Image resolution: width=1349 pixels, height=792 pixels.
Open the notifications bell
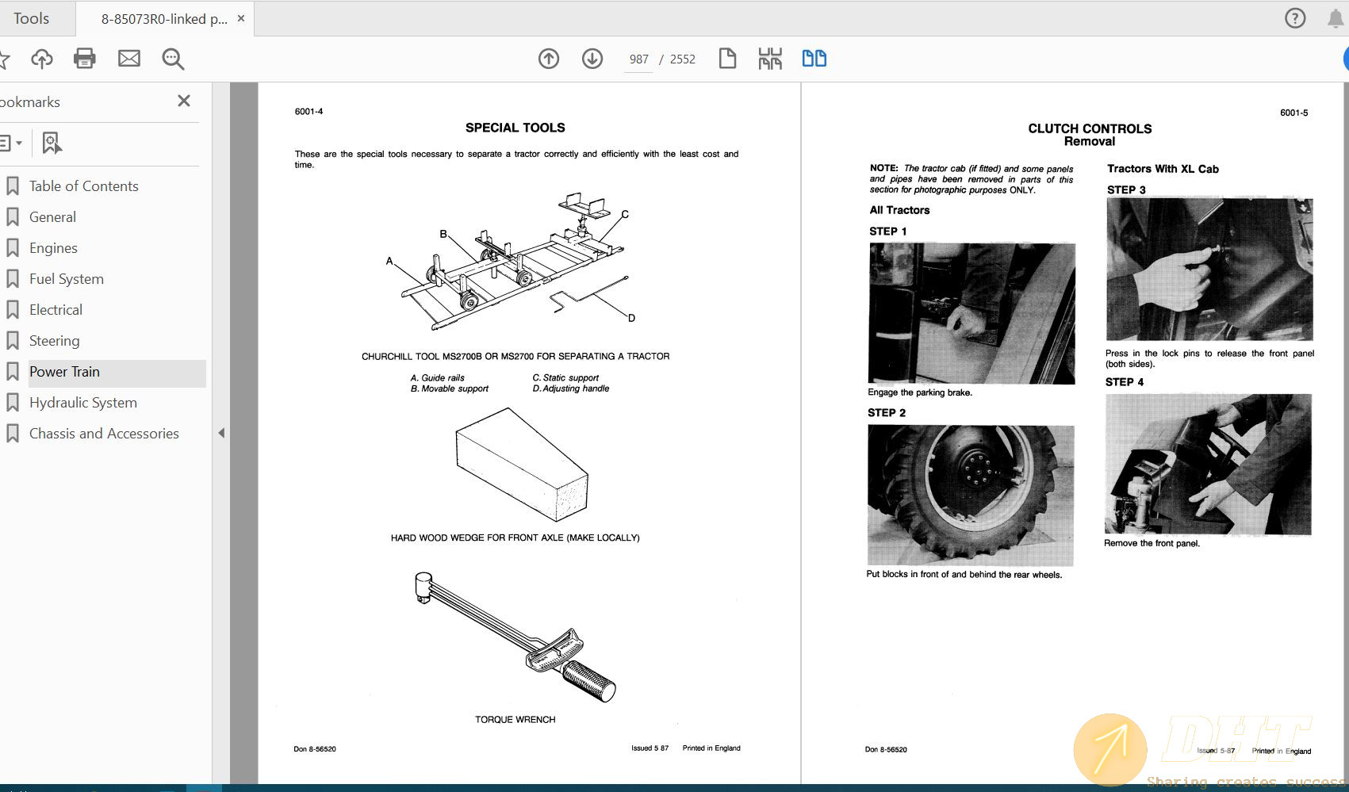1334,17
